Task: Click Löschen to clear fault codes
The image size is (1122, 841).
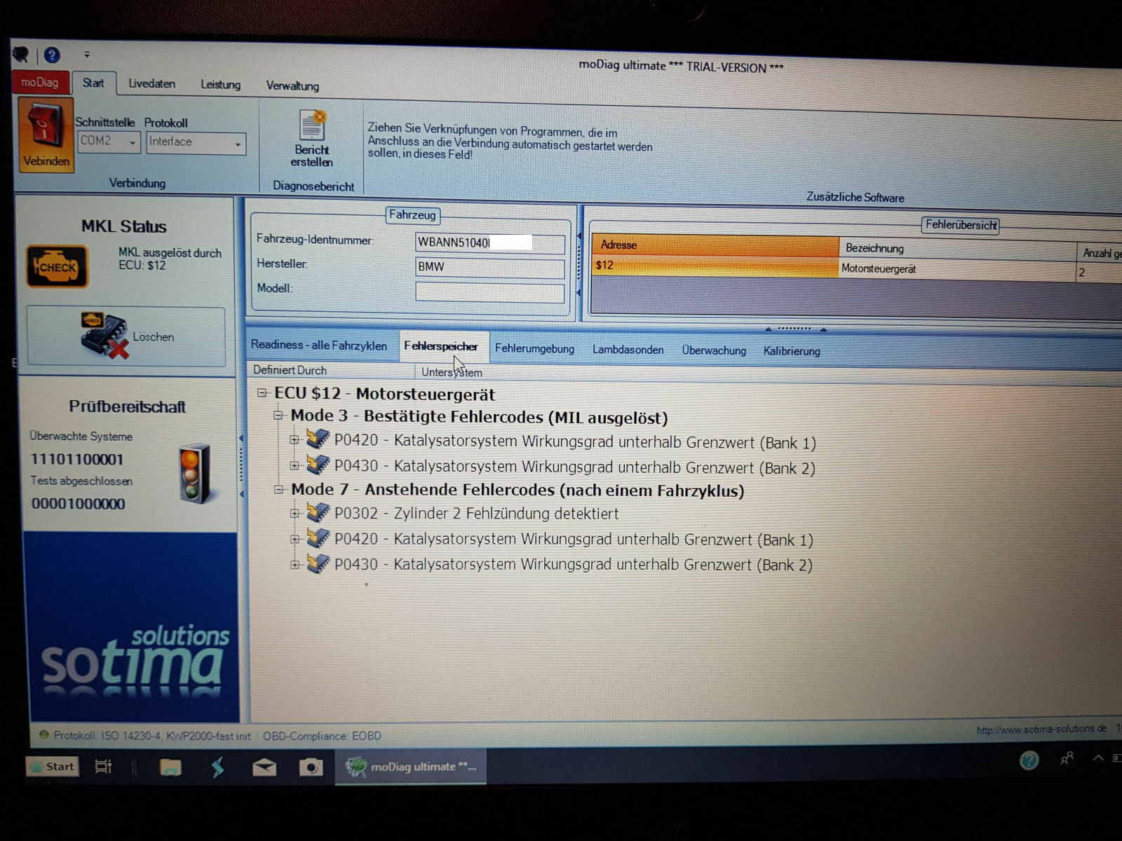Action: tap(126, 336)
